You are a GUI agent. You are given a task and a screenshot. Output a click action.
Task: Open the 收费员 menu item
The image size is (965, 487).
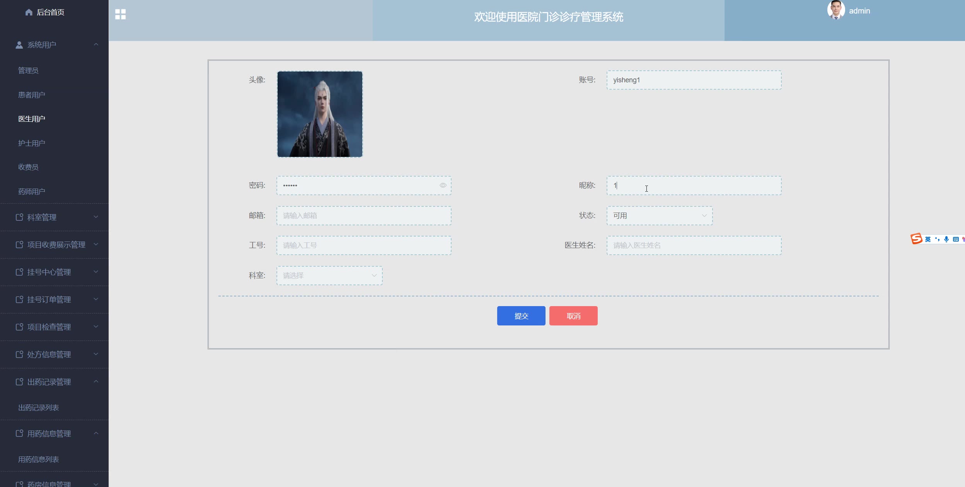28,167
